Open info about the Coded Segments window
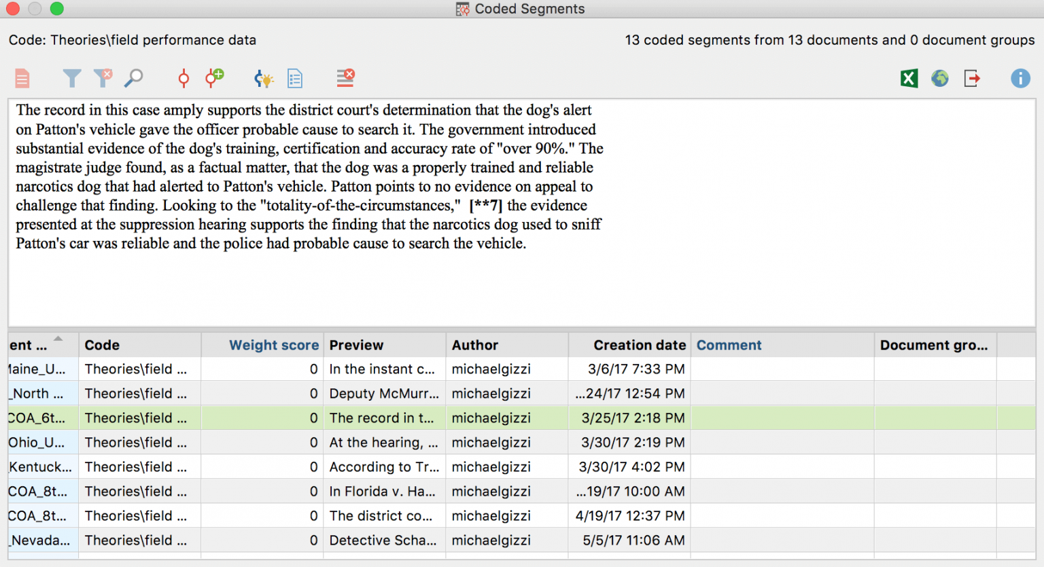This screenshot has height=567, width=1044. [x=1020, y=78]
